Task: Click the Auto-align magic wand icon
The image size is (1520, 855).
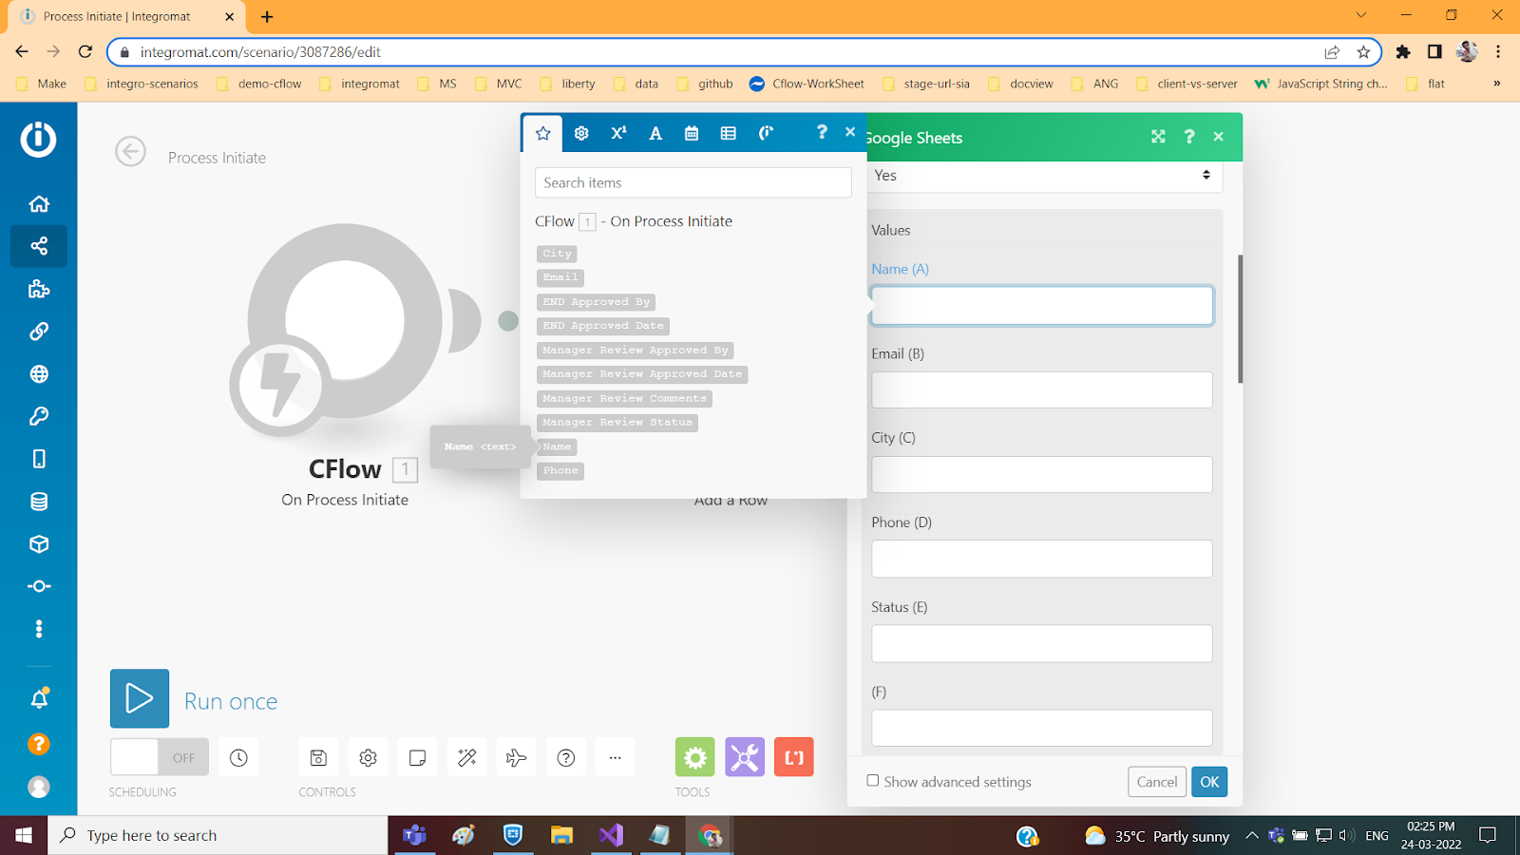Action: click(x=466, y=757)
